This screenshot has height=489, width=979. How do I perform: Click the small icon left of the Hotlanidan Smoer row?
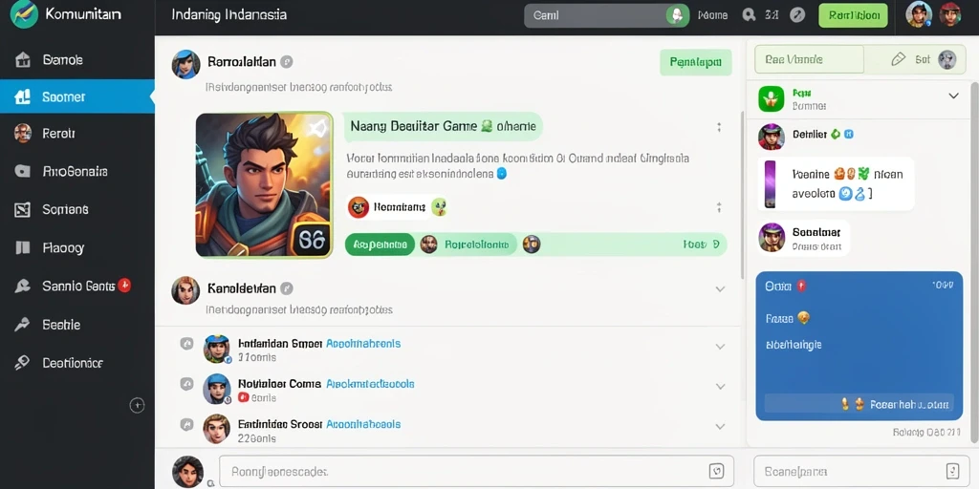(x=186, y=343)
